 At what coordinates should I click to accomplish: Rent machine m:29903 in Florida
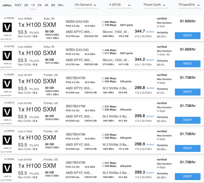pos(187,149)
